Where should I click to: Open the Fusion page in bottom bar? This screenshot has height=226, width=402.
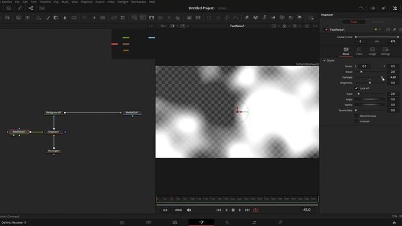click(201, 222)
